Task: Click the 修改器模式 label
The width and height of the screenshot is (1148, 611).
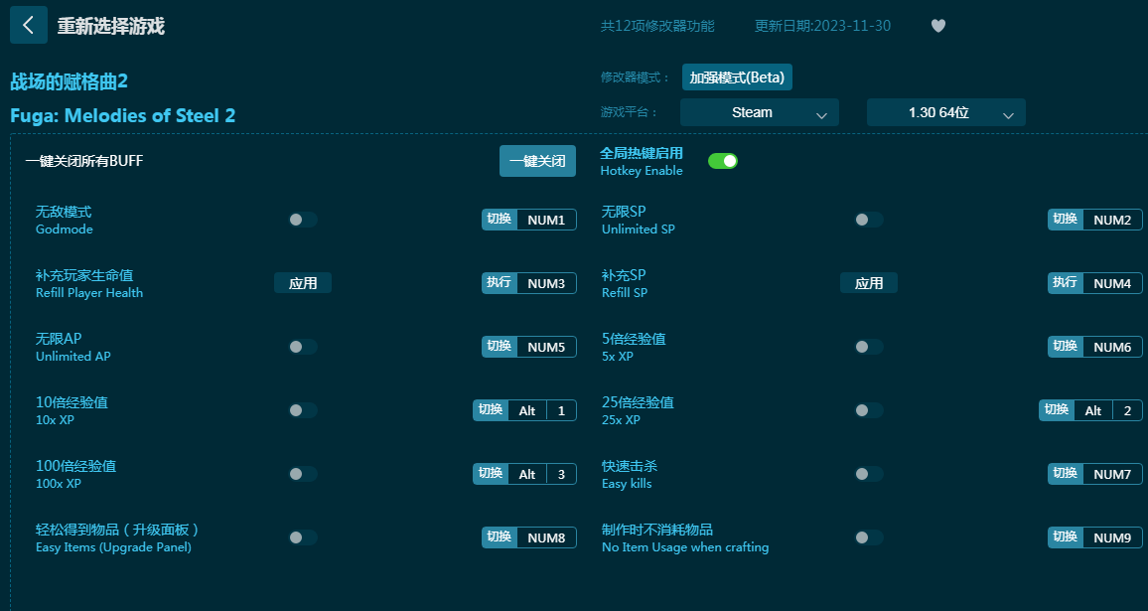Action: pos(635,77)
